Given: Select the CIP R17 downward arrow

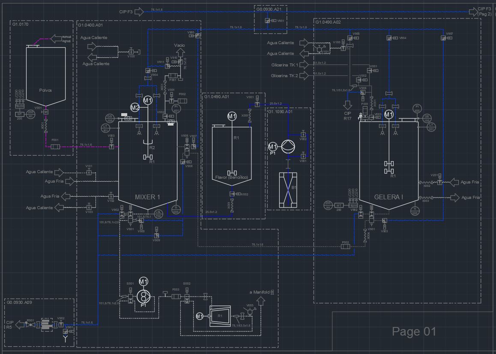Looking at the screenshot, I should pyautogui.click(x=347, y=105).
